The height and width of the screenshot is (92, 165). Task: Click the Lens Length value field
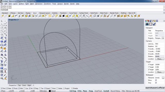click(160, 44)
